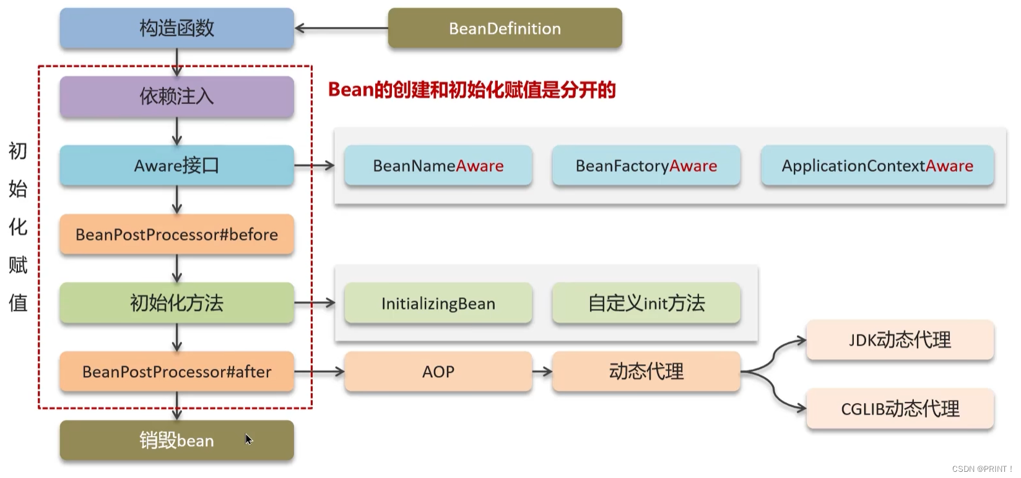This screenshot has height=478, width=1021.
Task: Select the 销毁bean box
Action: (x=176, y=440)
